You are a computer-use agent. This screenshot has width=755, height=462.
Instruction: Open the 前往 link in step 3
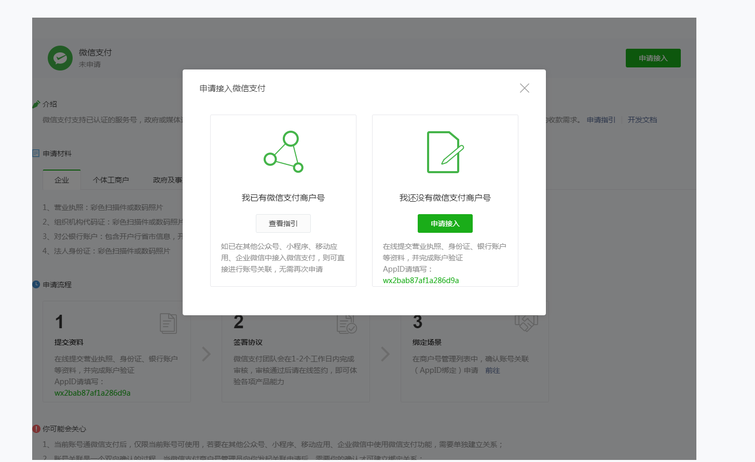(x=492, y=370)
